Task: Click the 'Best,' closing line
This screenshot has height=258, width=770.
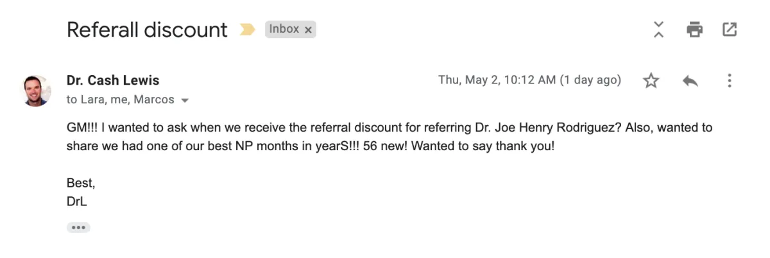Action: click(81, 183)
